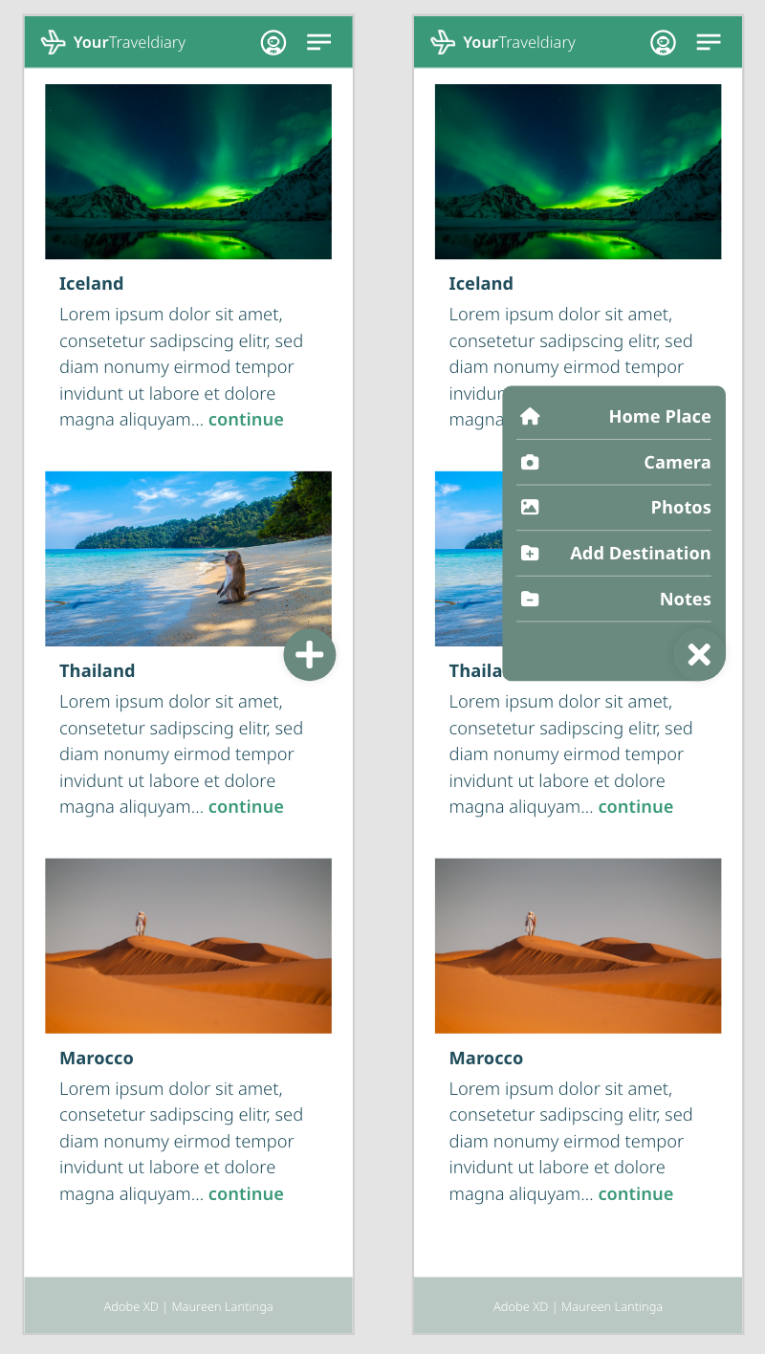
Task: Choose Add Destination from the popup menu
Action: coord(614,553)
